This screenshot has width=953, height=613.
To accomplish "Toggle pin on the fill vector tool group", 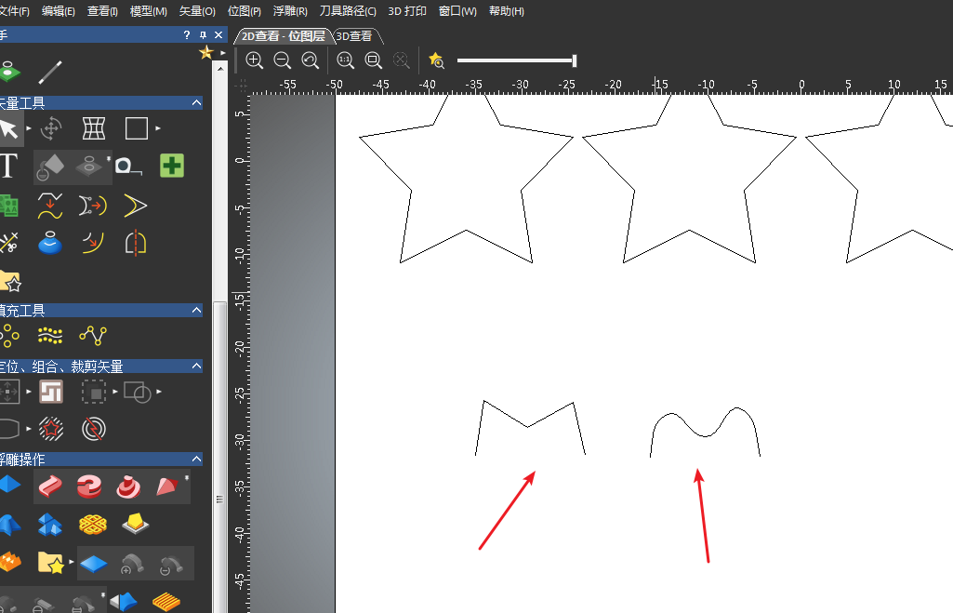I will click(109, 158).
